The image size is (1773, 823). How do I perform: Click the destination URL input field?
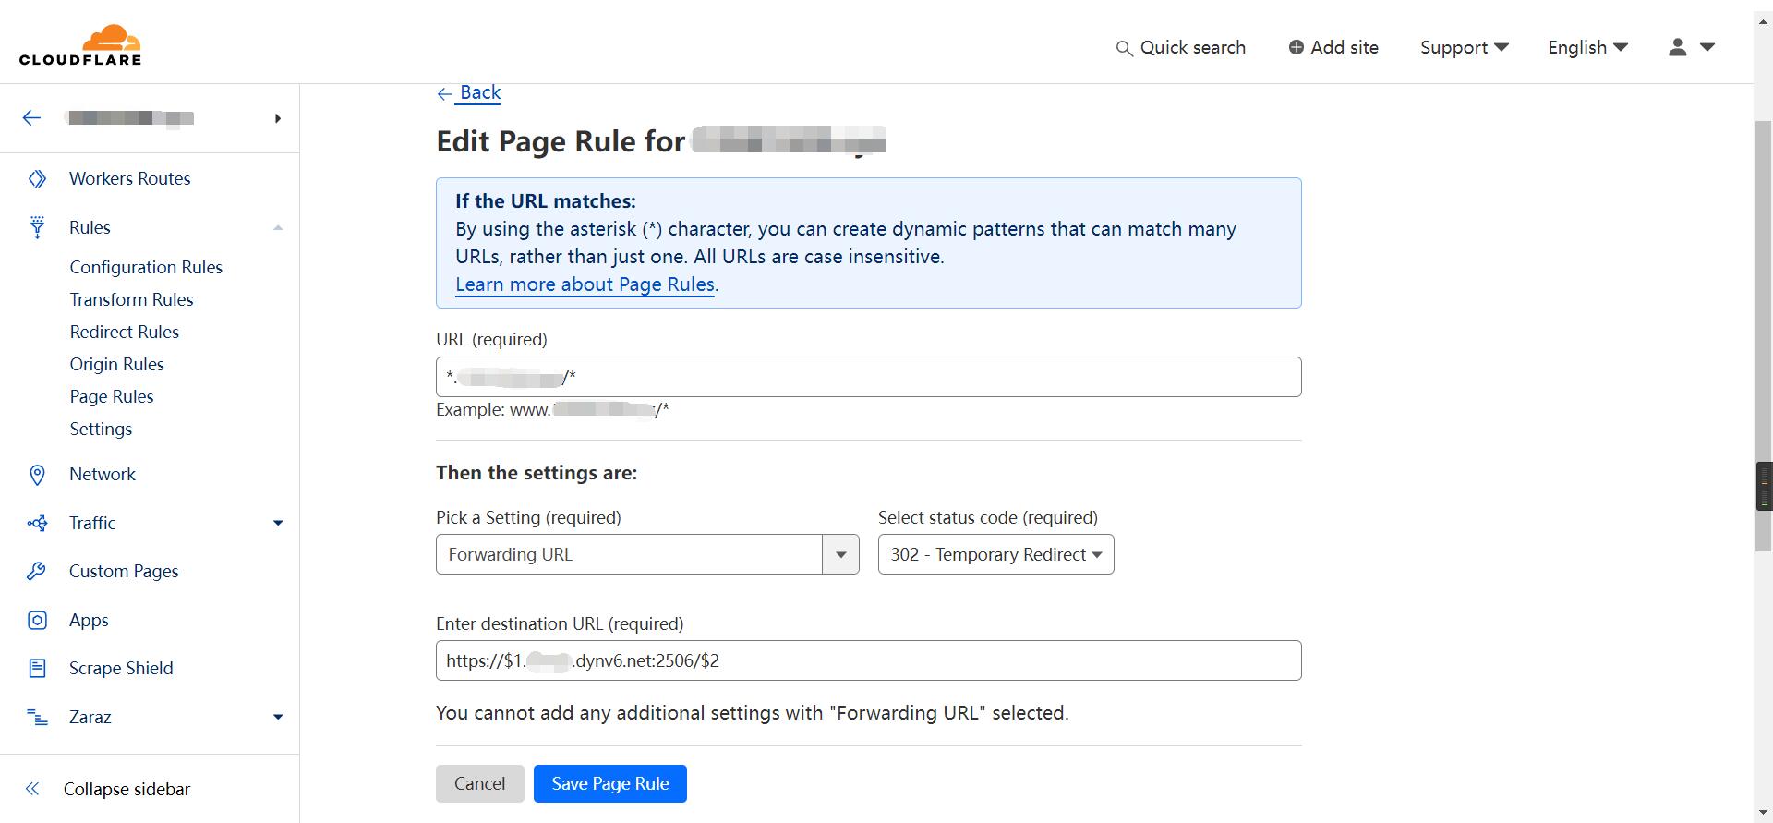868,660
